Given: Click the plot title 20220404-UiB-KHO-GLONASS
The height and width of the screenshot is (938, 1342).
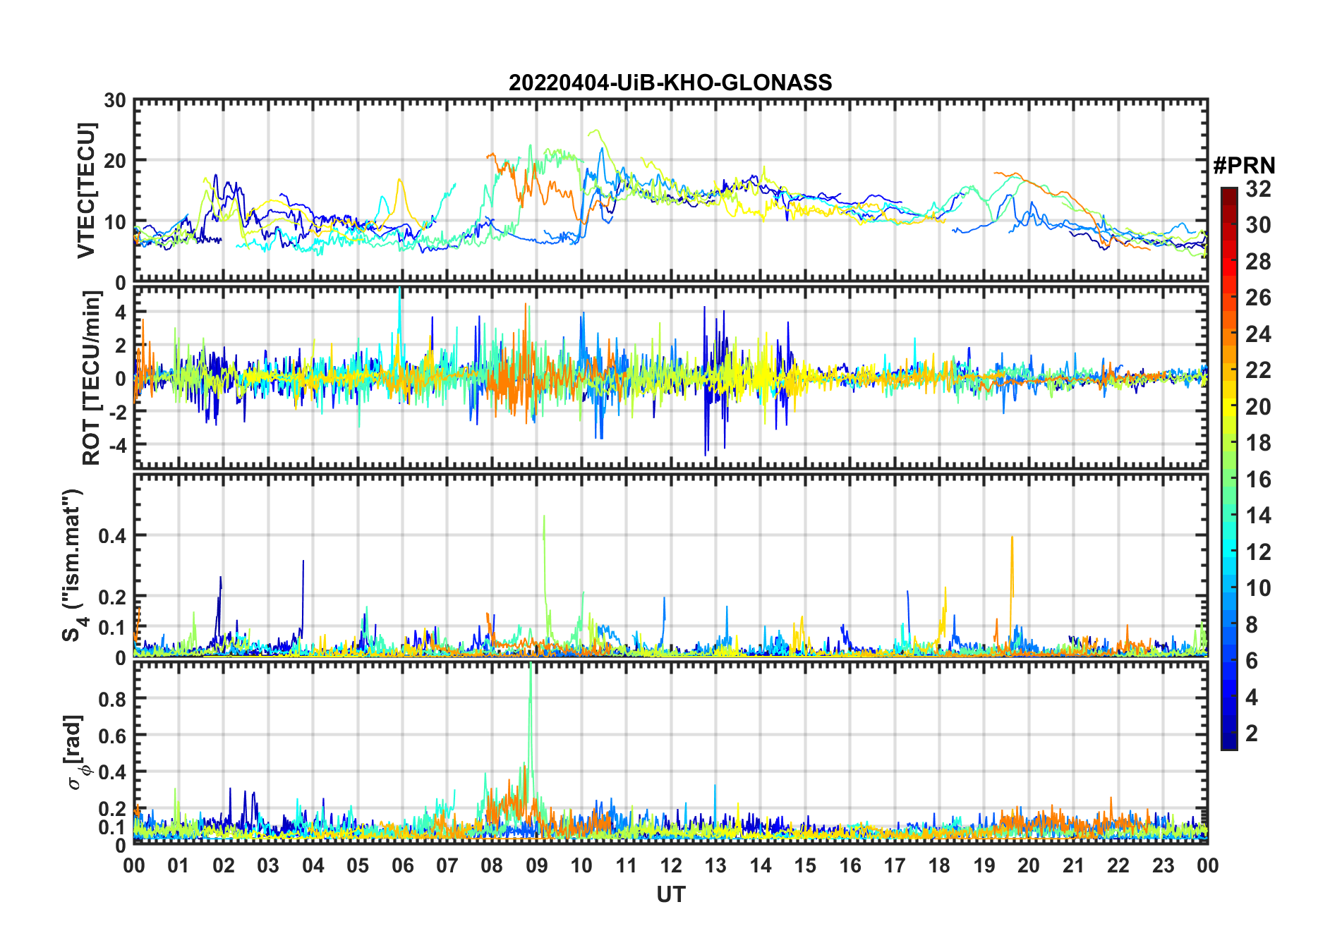Looking at the screenshot, I should click(x=670, y=83).
